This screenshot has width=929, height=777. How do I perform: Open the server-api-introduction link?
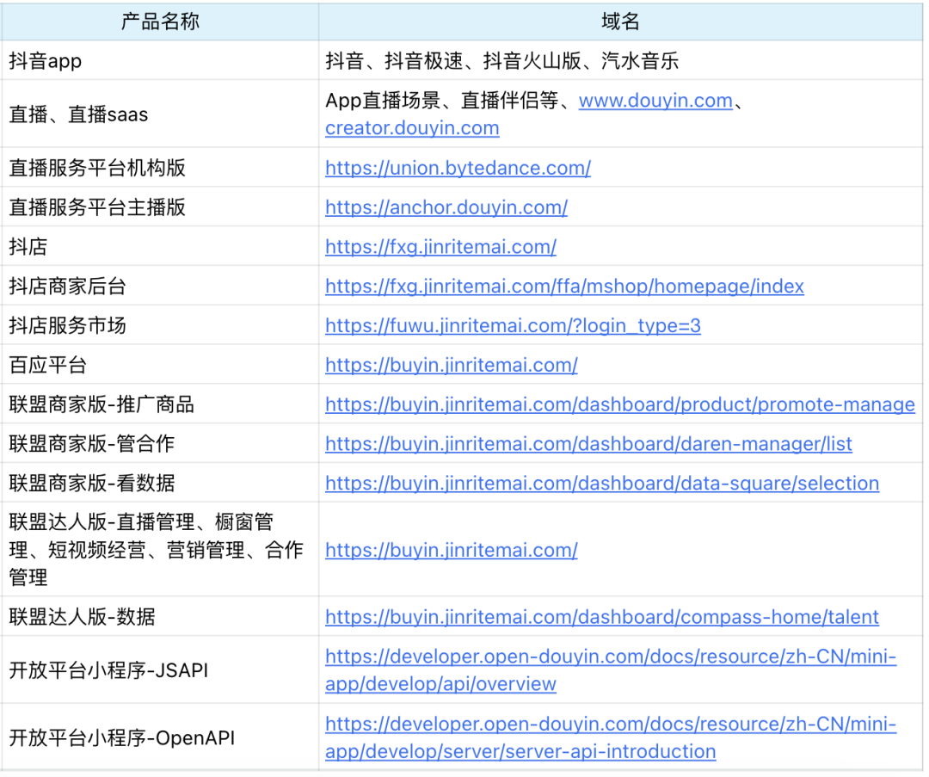click(611, 738)
